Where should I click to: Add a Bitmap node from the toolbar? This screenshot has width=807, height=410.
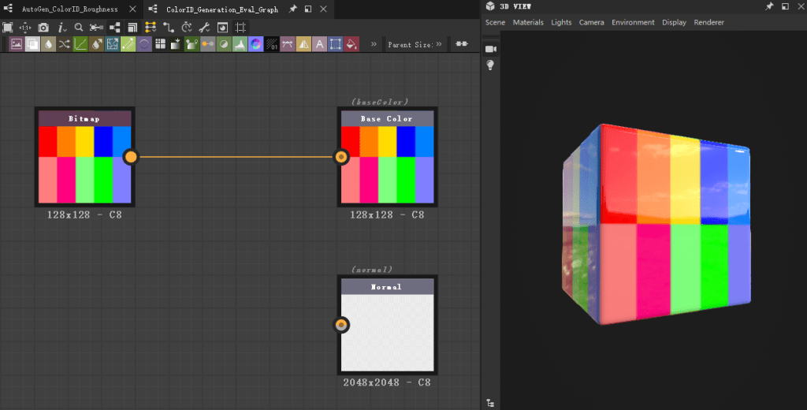click(16, 44)
